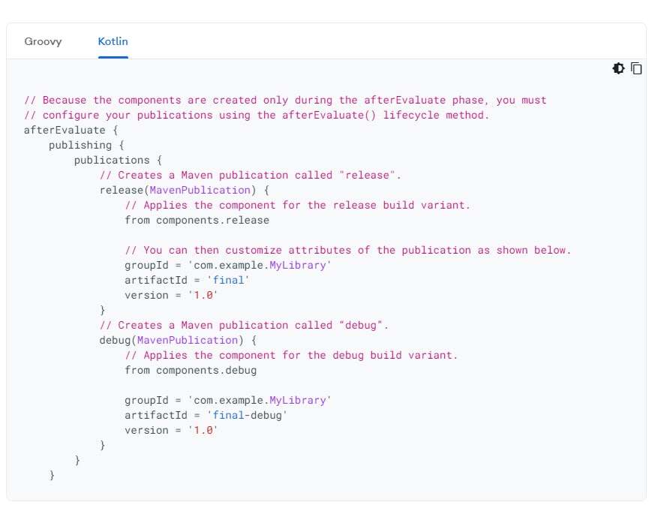
Task: Click comment 'Creates a Maven publication called "release"'
Action: pyautogui.click(x=250, y=176)
